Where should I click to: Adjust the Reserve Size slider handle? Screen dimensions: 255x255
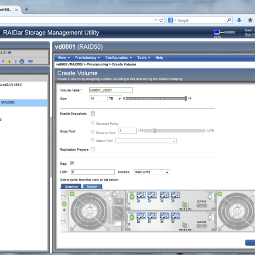(154, 131)
